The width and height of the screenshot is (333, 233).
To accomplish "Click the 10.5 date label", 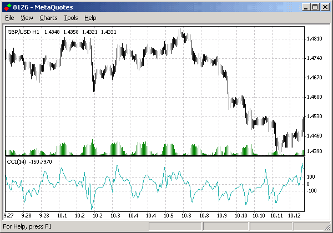I will click(169, 216).
